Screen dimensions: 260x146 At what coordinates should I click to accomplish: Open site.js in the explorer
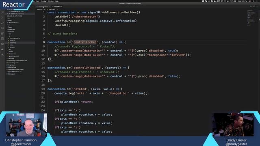(x=12, y=45)
